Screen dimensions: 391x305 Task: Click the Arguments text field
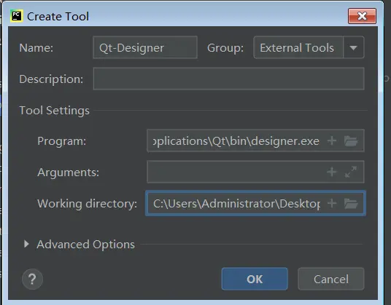tap(255, 172)
